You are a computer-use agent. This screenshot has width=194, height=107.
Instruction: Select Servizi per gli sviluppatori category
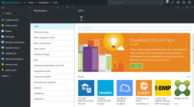[53, 82]
